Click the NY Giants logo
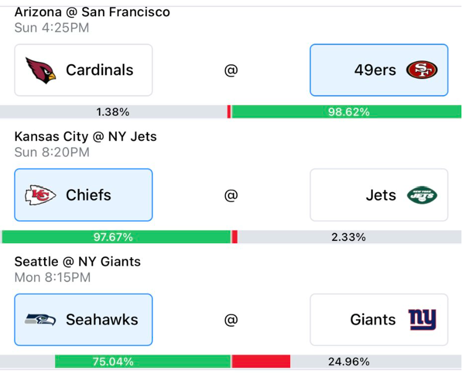Screen dimensions: 462x373 (422, 320)
